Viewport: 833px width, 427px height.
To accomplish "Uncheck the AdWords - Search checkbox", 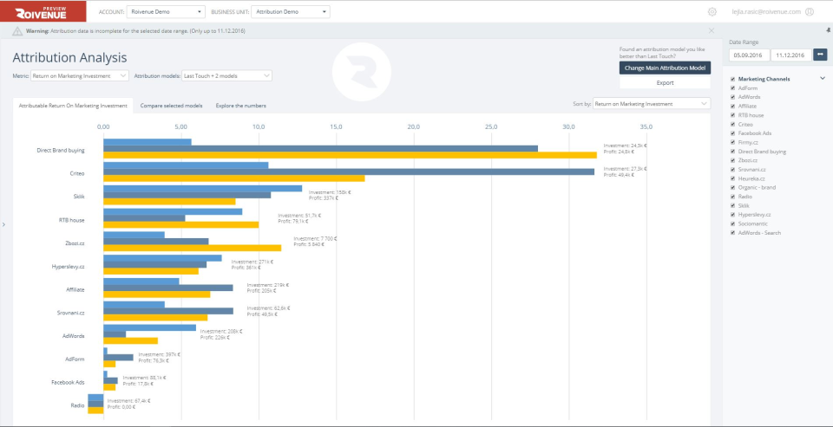I will point(733,232).
